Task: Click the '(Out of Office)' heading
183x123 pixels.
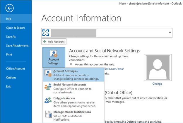Action: tap(119, 93)
